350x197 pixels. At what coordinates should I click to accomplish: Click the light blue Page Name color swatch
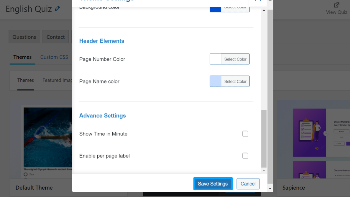pos(215,81)
